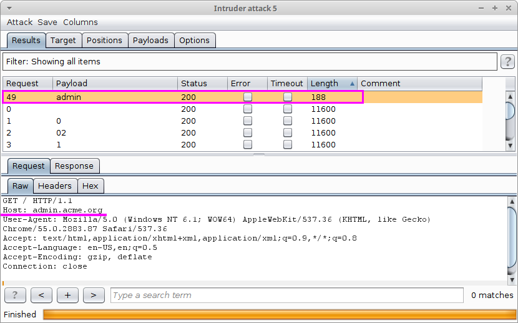Click the search help question mark button
Viewport: 518px width, 323px height.
point(15,296)
